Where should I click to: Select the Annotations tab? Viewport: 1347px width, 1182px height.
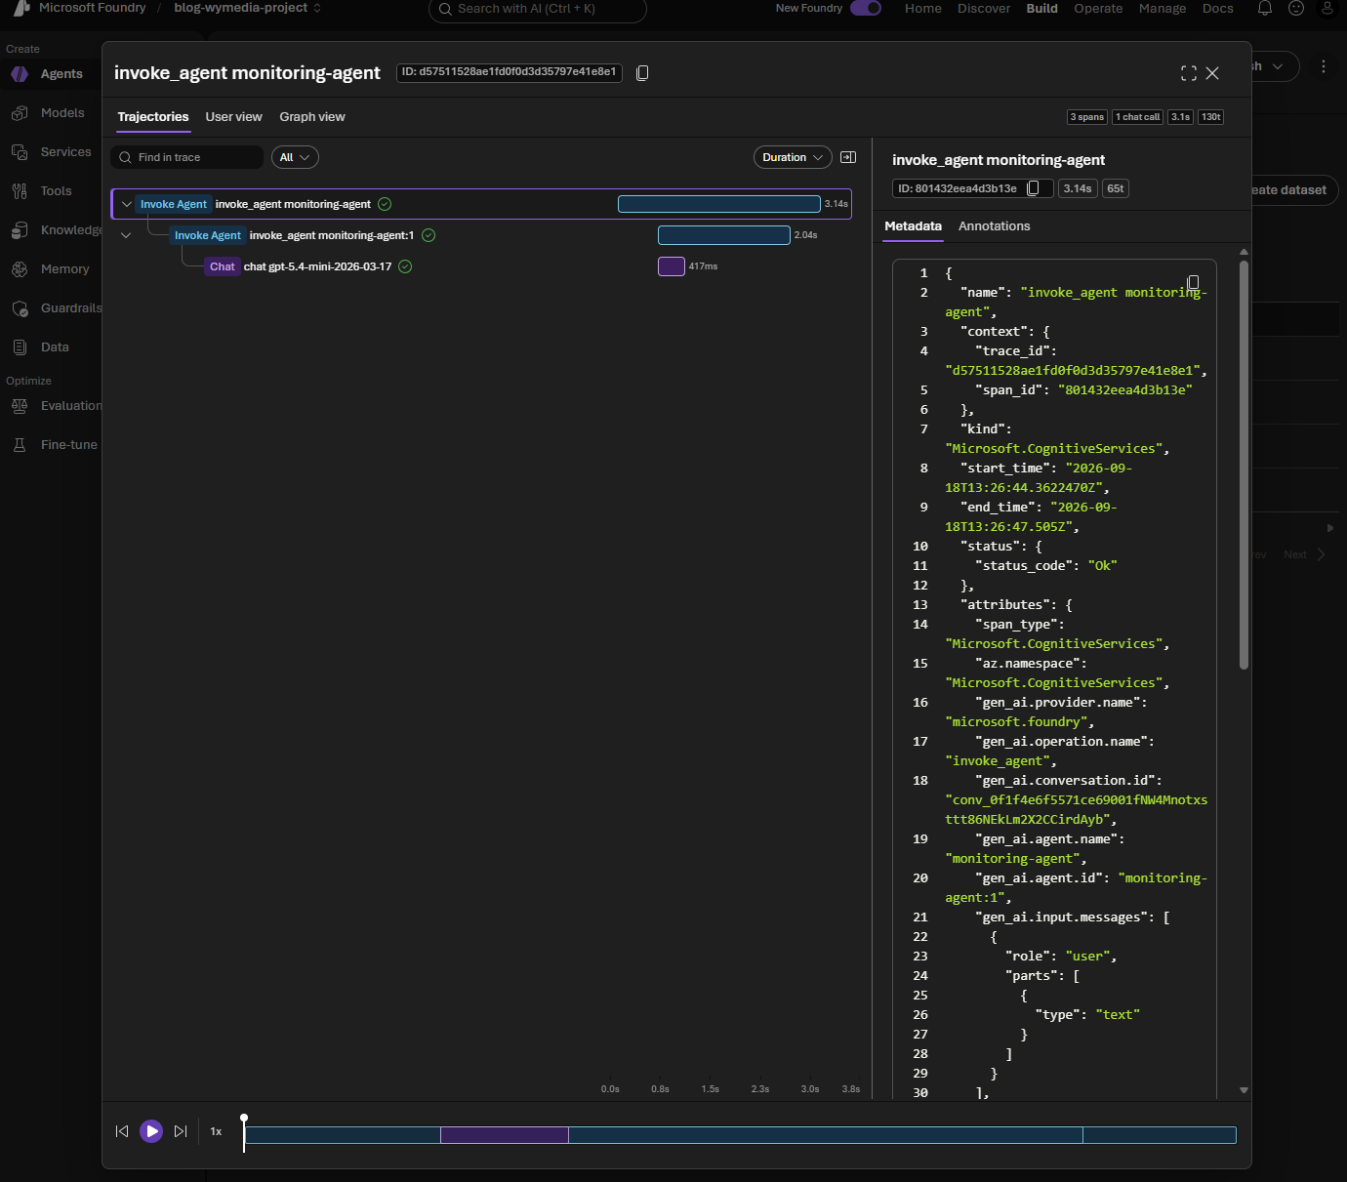point(994,226)
